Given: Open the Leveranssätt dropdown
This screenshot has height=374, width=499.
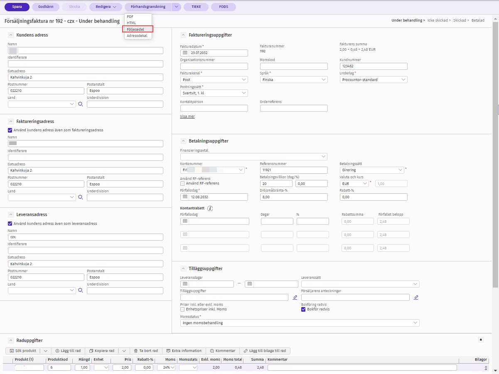Looking at the screenshot, I should click(x=360, y=284).
